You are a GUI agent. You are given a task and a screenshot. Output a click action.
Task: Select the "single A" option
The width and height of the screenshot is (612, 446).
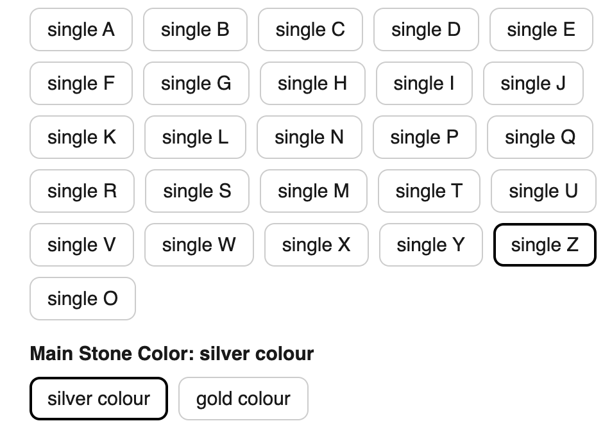coord(81,29)
